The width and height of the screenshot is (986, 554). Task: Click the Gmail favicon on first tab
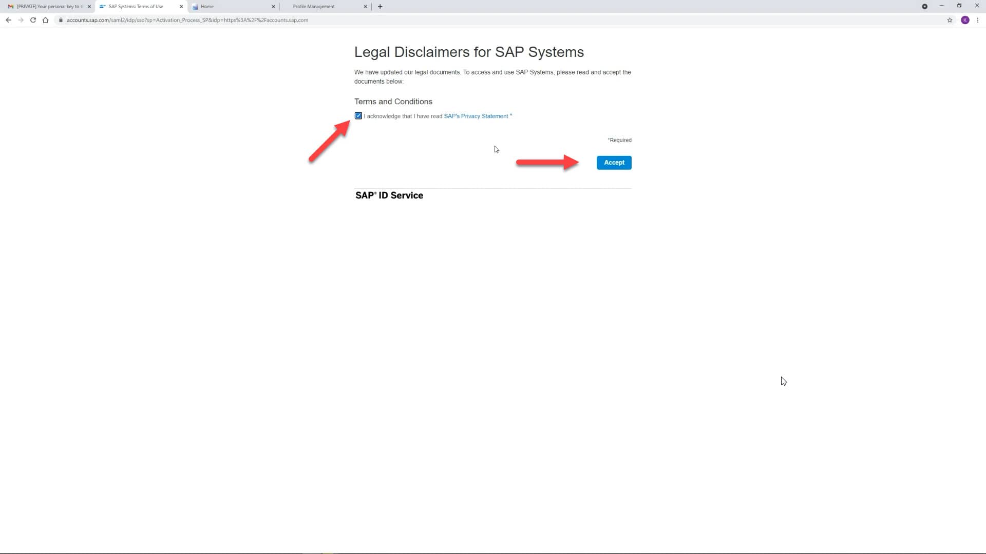click(10, 7)
